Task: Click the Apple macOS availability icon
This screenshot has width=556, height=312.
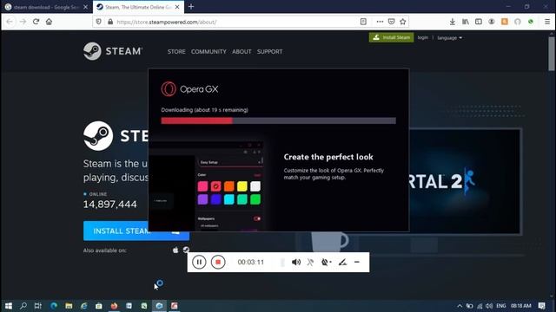Action: (175, 250)
